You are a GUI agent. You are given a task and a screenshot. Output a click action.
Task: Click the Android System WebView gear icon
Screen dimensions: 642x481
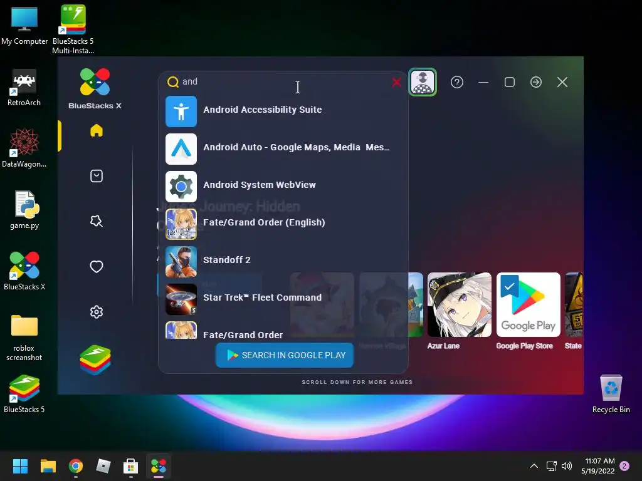pyautogui.click(x=181, y=187)
